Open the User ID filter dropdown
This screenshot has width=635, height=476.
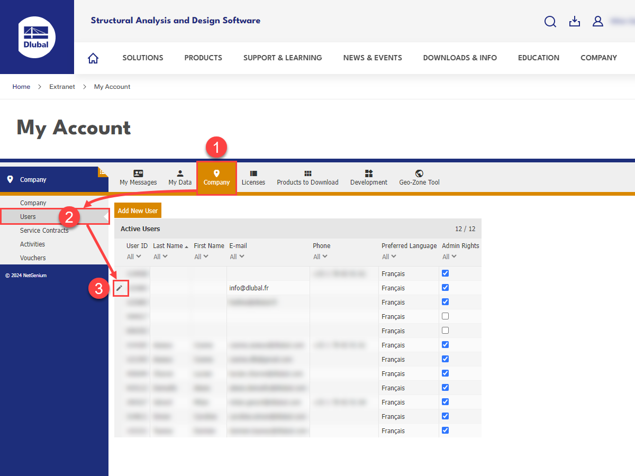click(x=134, y=257)
